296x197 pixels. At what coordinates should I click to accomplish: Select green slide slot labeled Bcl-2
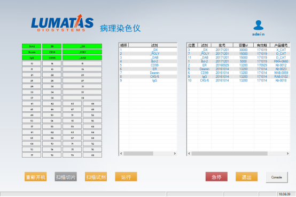32,46
